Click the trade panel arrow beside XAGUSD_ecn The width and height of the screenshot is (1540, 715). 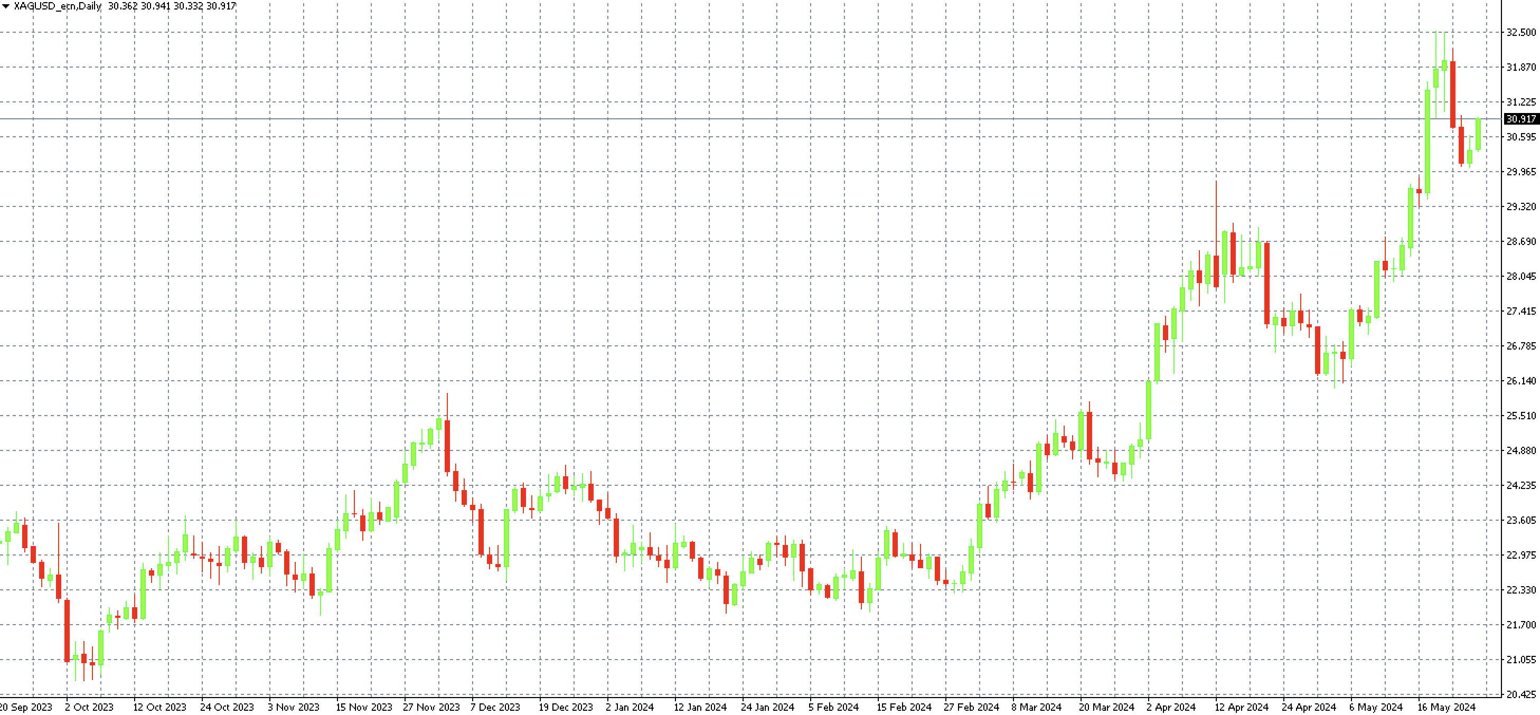[6, 6]
